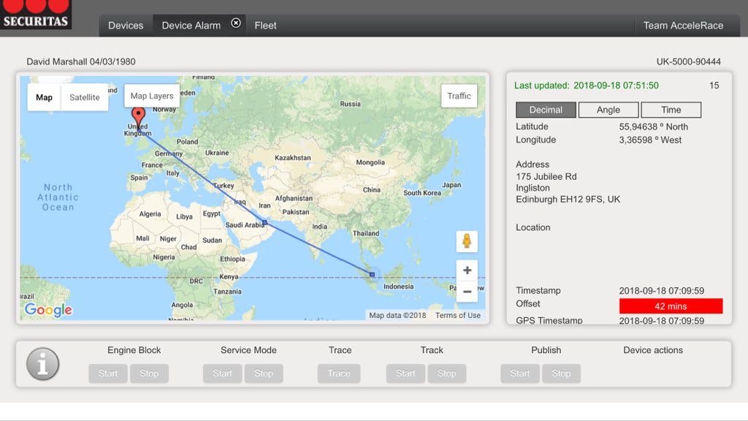Select the Map view type
This screenshot has height=421, width=748.
44,97
